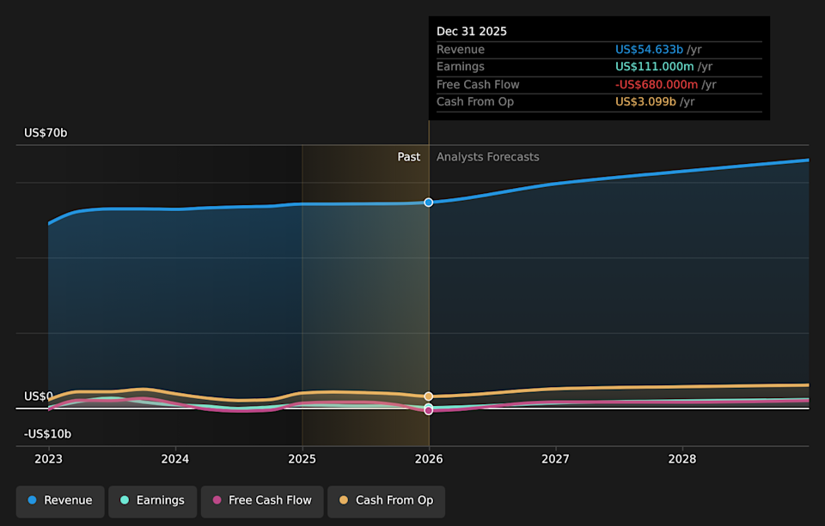825x526 pixels.
Task: Toggle the Free Cash Flow series visibility
Action: tap(262, 500)
